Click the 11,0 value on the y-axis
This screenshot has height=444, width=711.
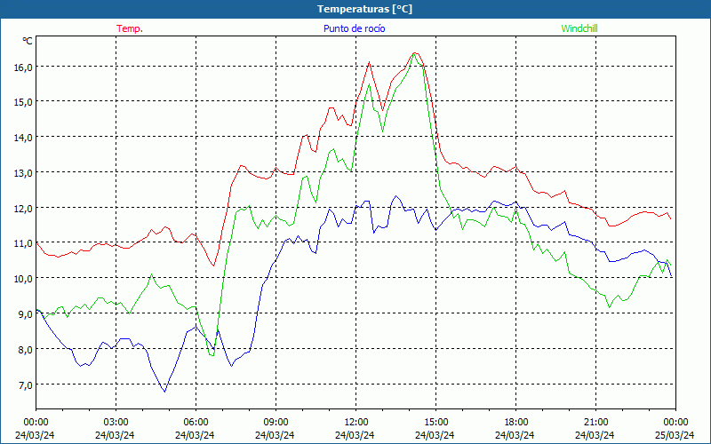[x=24, y=243]
